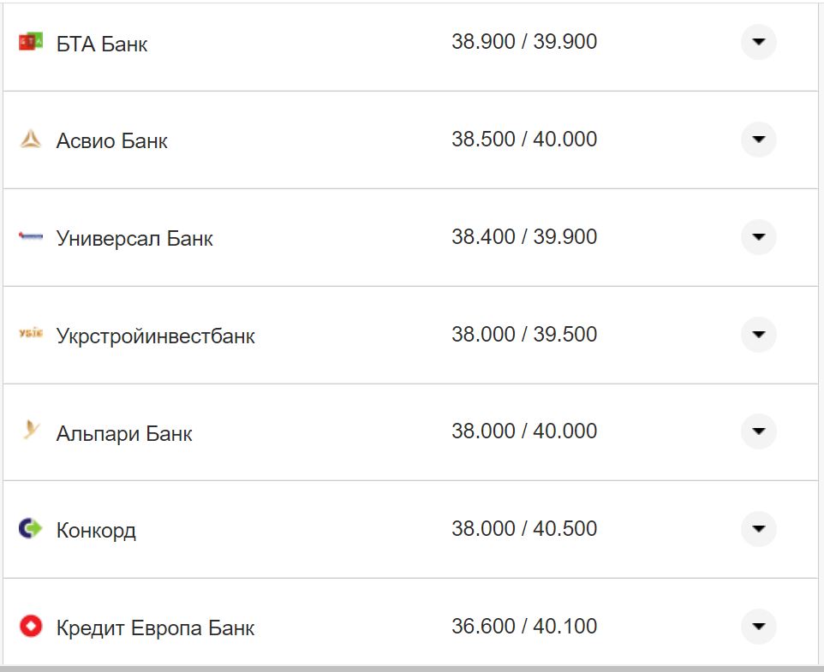Click the Конкорд logo icon
This screenshot has height=672, width=824.
[31, 529]
